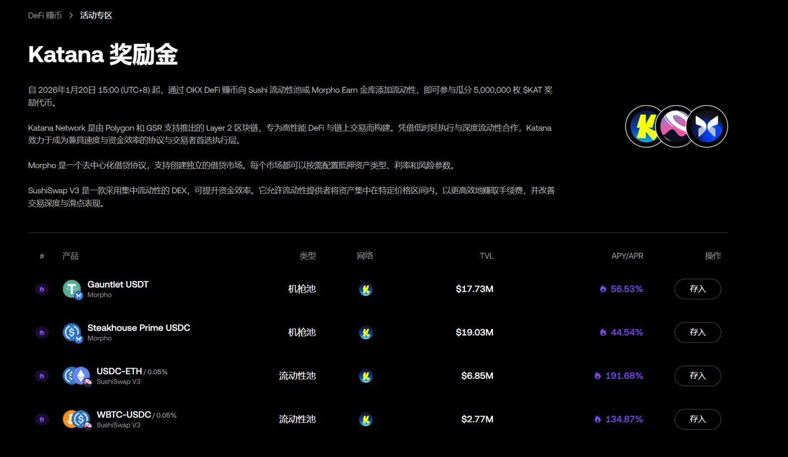Click the pink Sushi logo in the header
The image size is (788, 457).
(x=676, y=126)
